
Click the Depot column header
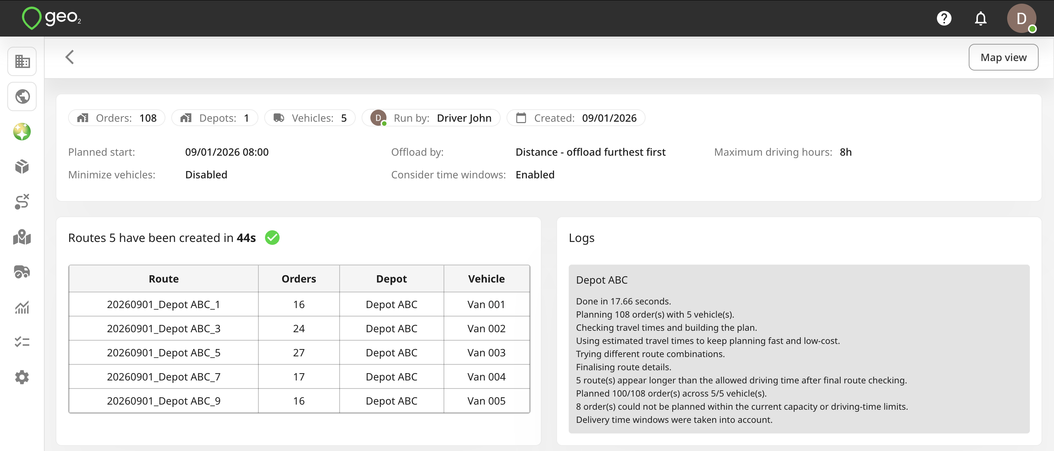pos(392,279)
